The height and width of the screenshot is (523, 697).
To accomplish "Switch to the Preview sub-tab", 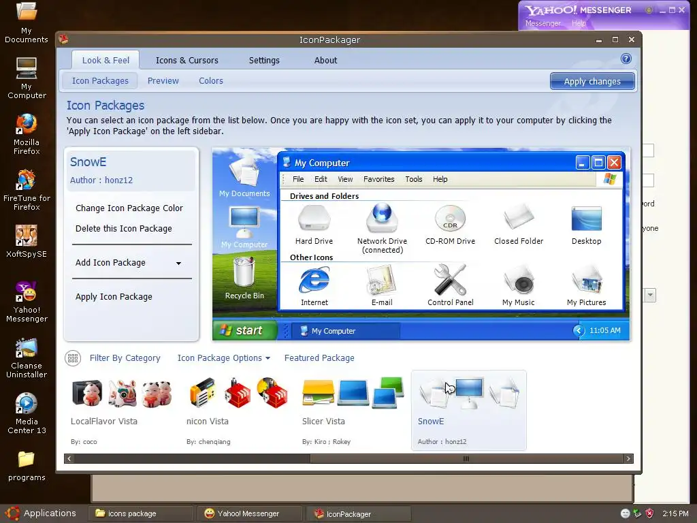I will coord(163,81).
